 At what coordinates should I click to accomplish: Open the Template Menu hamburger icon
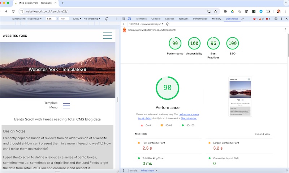[66, 106]
